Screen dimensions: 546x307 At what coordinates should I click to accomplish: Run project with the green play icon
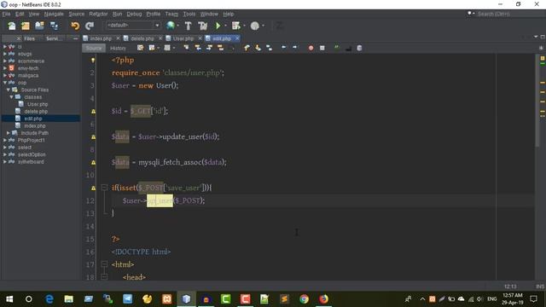(218, 26)
